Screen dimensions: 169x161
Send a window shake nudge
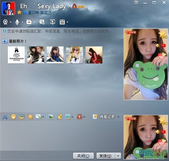coord(30,117)
